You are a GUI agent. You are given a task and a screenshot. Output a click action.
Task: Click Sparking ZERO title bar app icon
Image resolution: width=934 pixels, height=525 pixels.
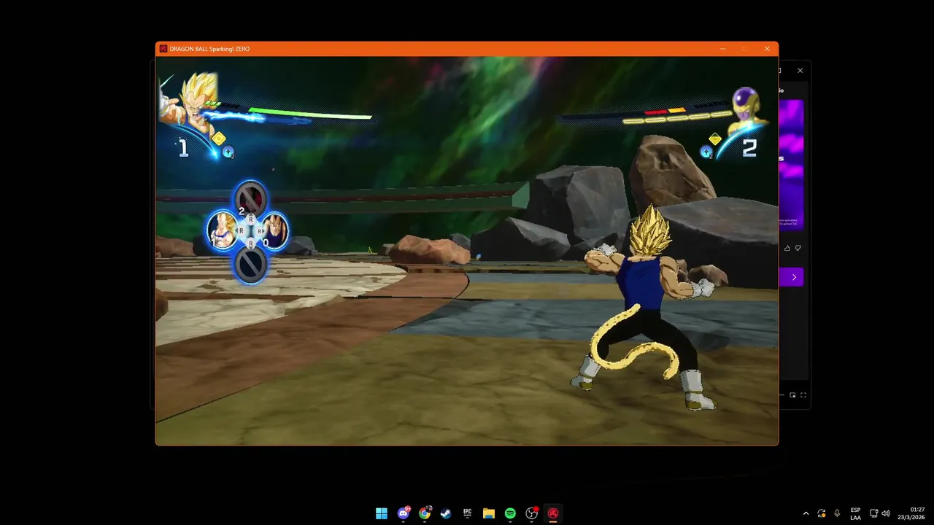163,49
